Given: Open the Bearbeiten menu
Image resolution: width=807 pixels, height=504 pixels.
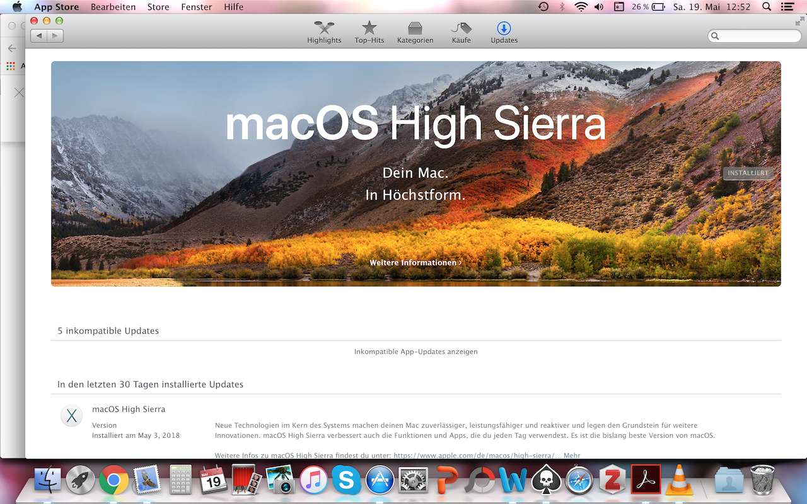Looking at the screenshot, I should tap(113, 7).
